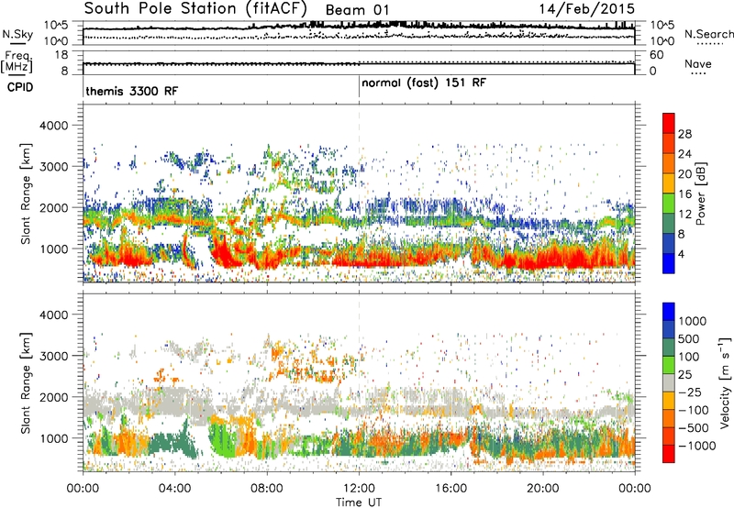Click the Velocity [m s-1] colorbar label
Image resolution: width=734 pixels, height=508 pixels.
[725, 382]
